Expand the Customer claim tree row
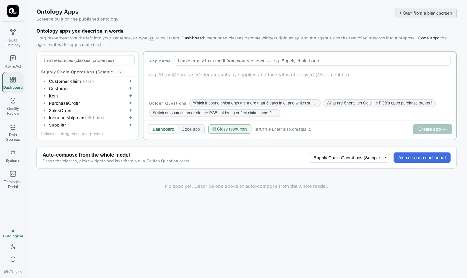This screenshot has width=467, height=278. coord(44,81)
